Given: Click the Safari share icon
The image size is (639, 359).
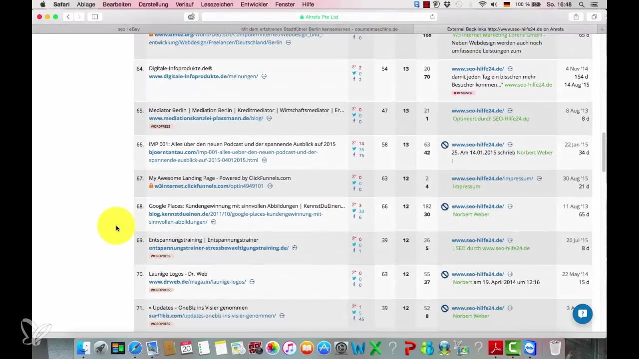Looking at the screenshot, I should coord(576,16).
